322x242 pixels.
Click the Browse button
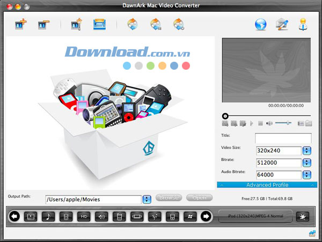click(169, 197)
